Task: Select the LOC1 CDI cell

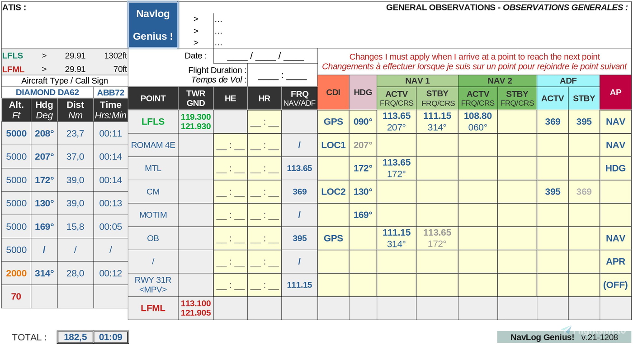Action: (333, 145)
